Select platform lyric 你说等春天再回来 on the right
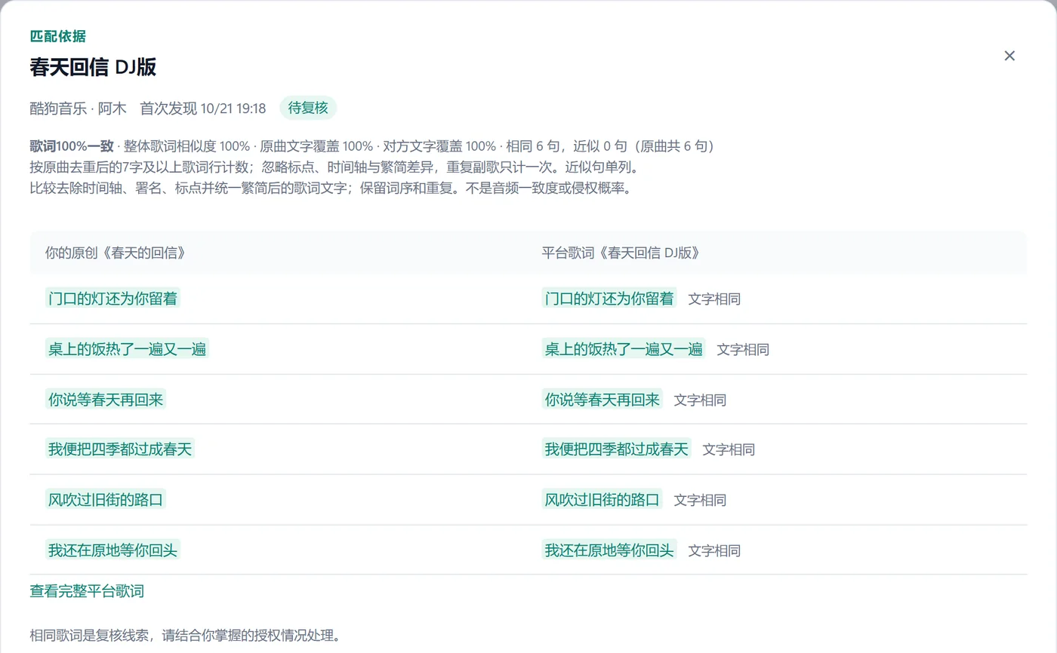The image size is (1057, 653). point(602,400)
